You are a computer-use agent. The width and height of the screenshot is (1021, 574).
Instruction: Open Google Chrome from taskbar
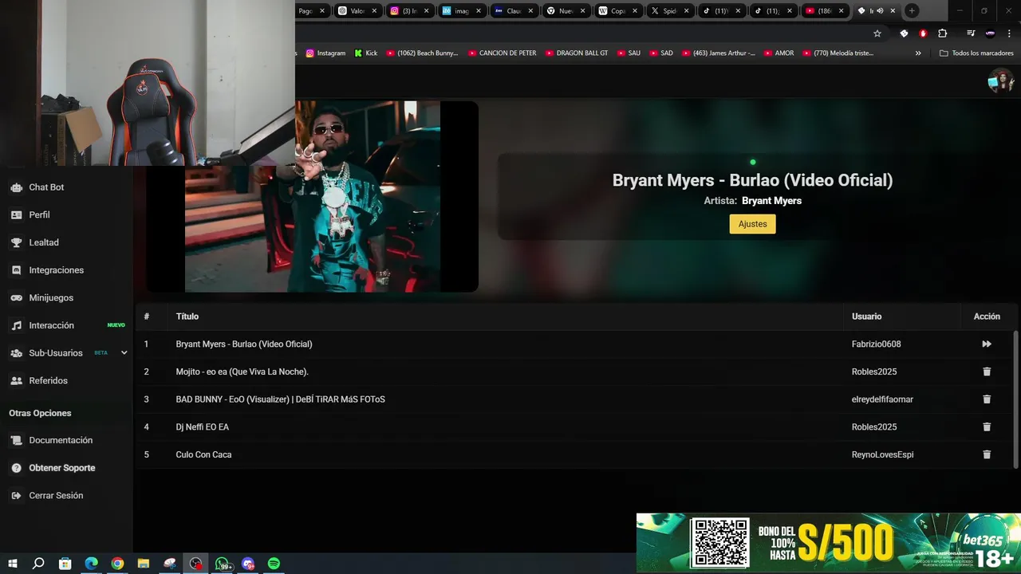coord(117,564)
